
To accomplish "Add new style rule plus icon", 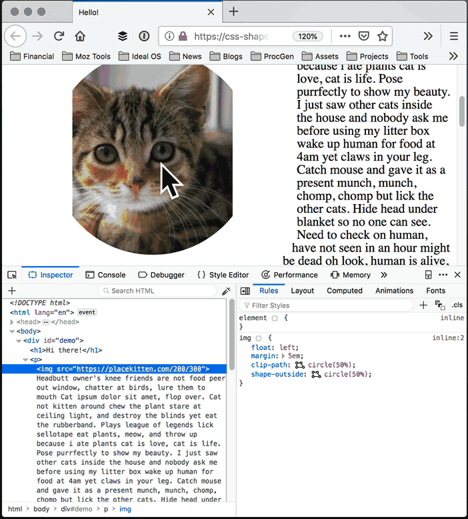I will [423, 305].
